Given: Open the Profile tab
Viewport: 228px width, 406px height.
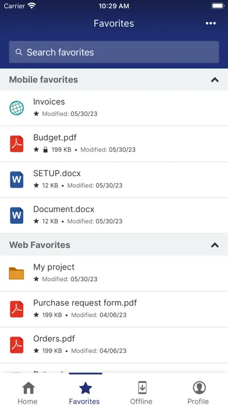Looking at the screenshot, I should 198,393.
